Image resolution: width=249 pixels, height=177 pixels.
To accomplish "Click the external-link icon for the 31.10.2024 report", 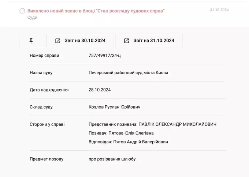I will pos(126,41).
